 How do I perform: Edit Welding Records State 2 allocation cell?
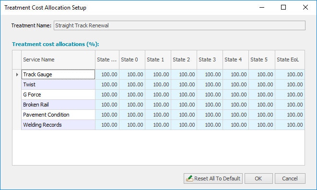(184, 125)
